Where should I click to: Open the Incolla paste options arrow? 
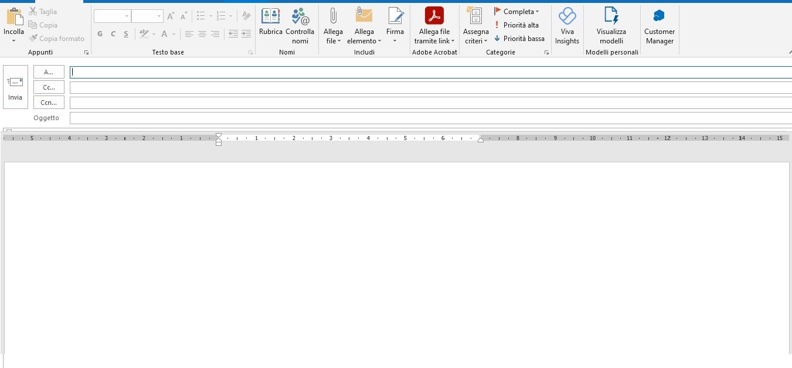coord(13,41)
